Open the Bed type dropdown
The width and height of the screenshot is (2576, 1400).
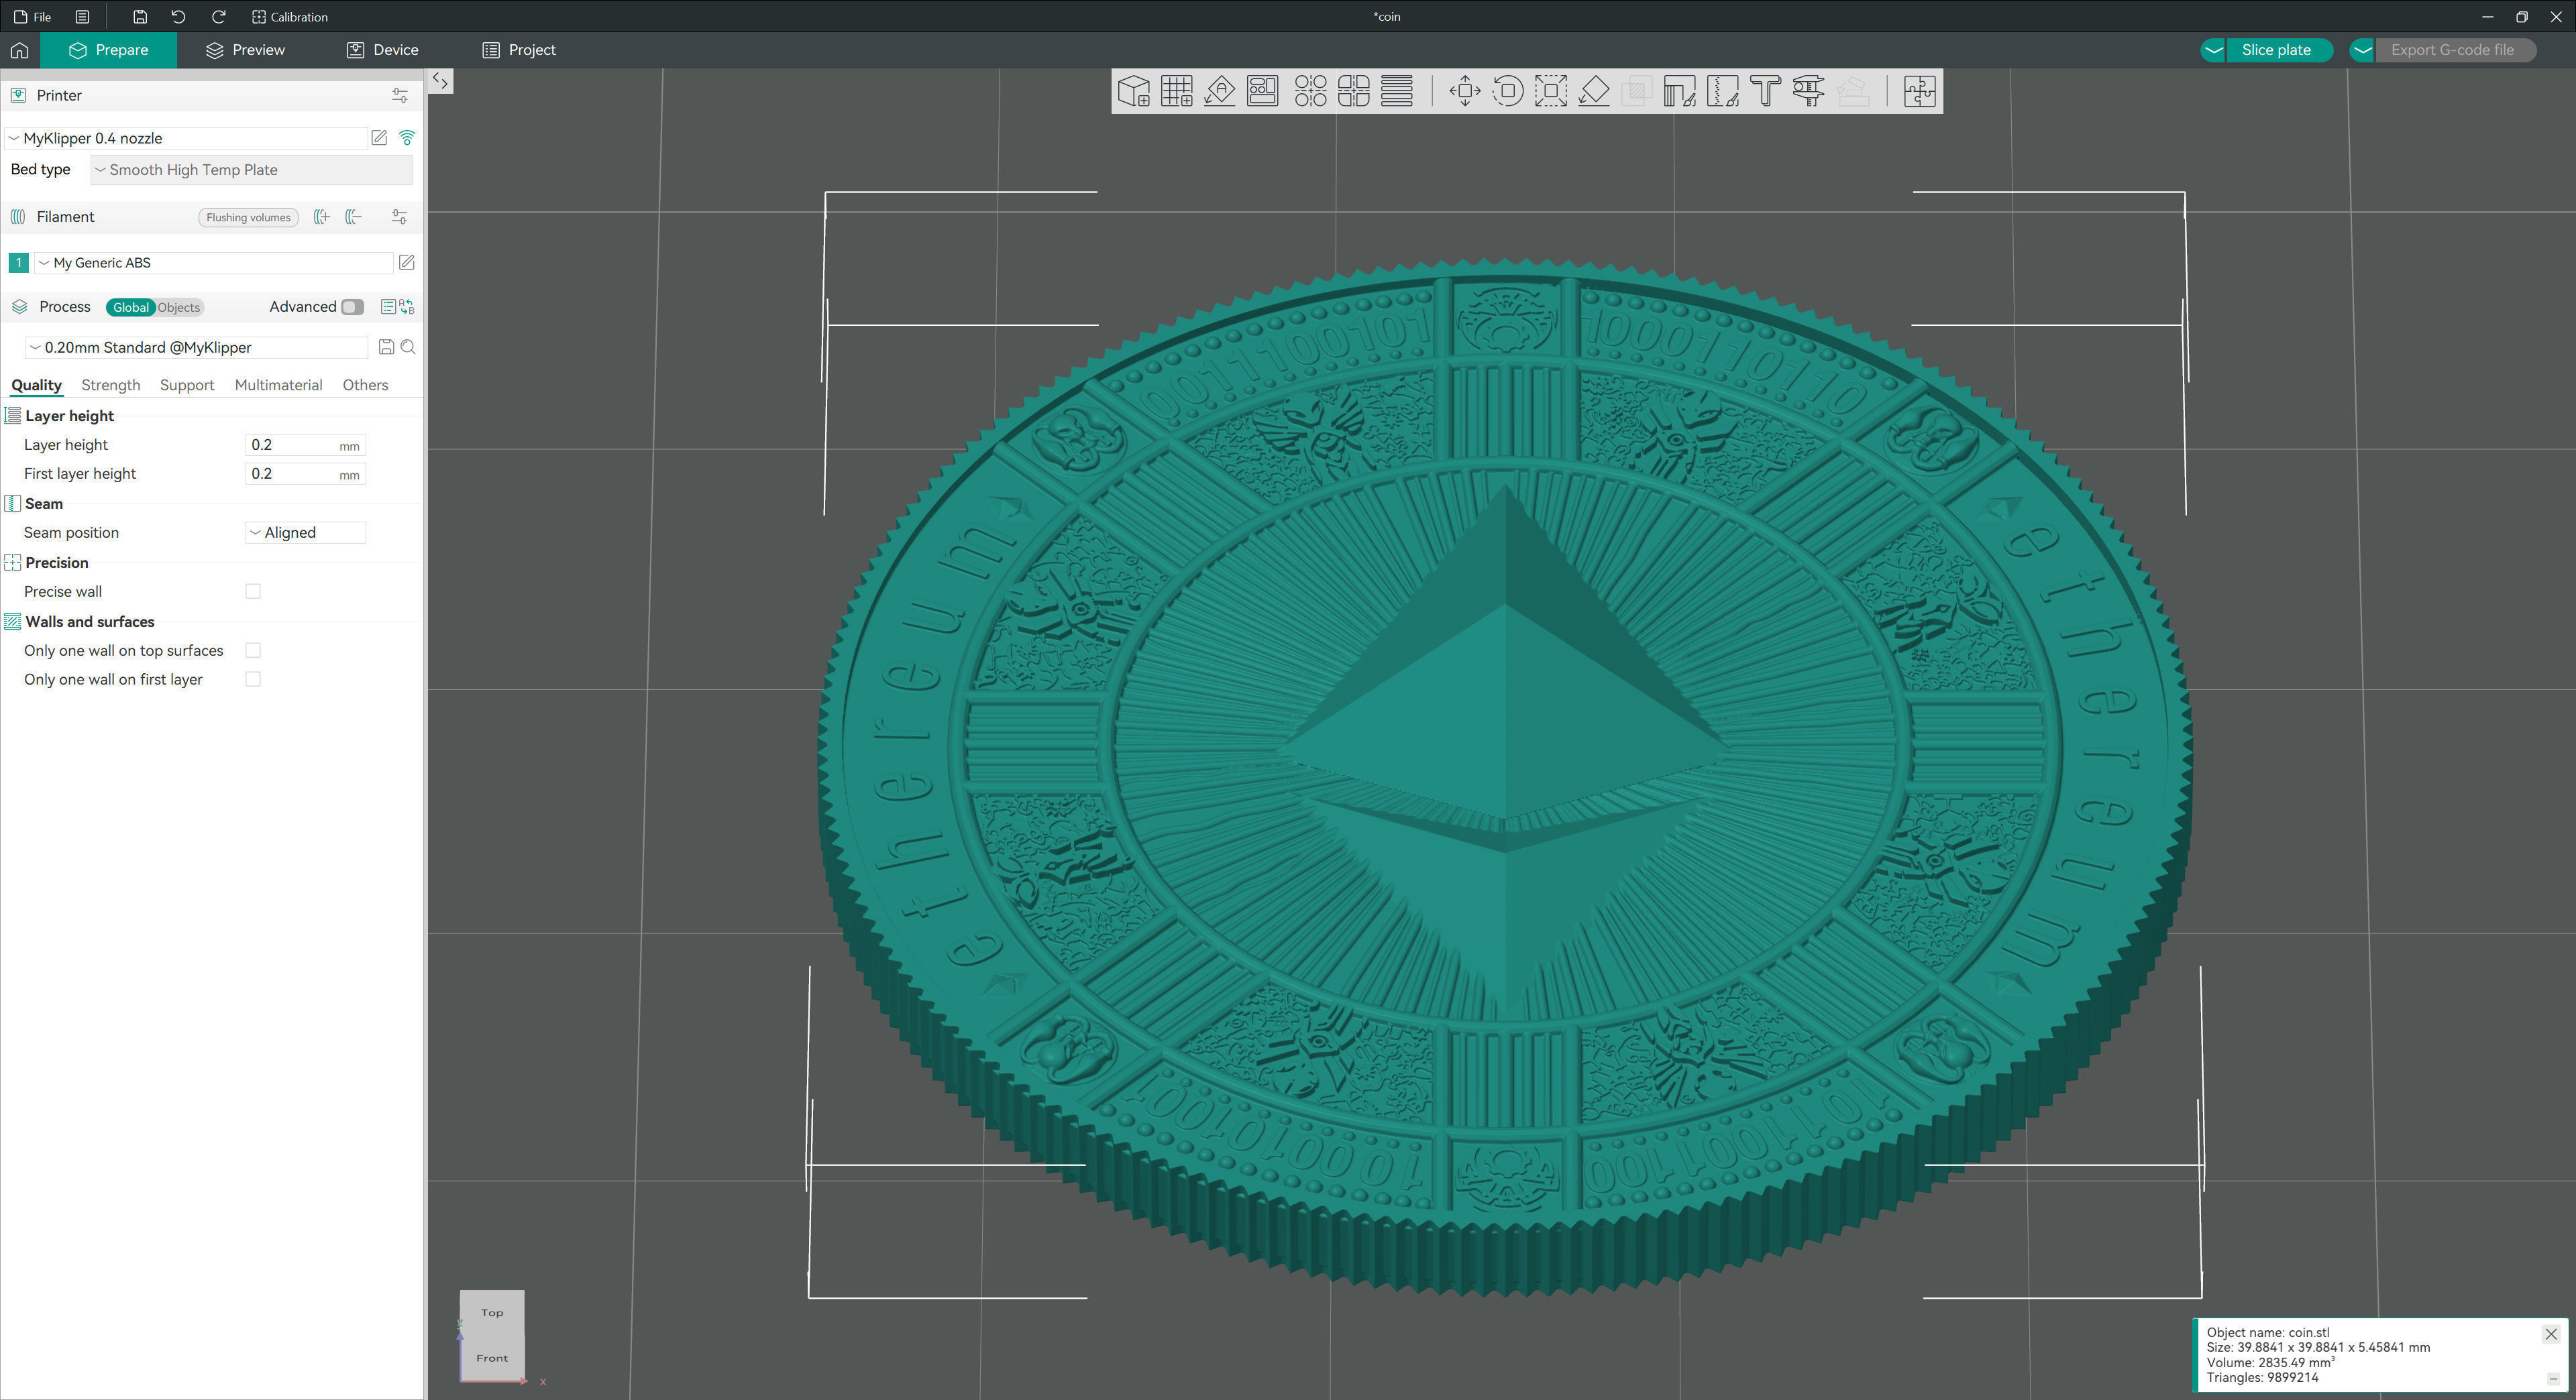(x=250, y=170)
